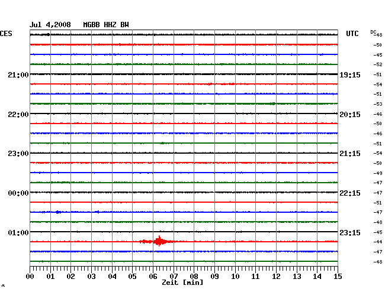
Task: Click the "13" minute axis label
Action: [297, 277]
